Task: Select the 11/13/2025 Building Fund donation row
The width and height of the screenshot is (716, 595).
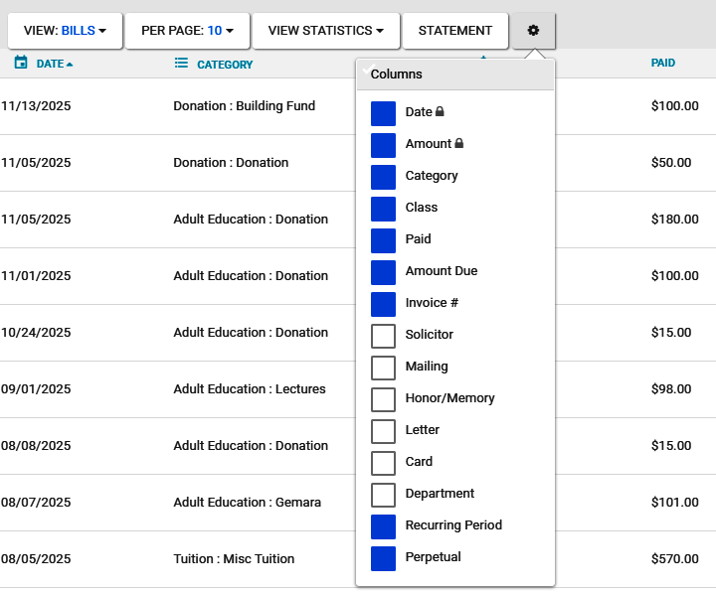Action: (x=179, y=106)
